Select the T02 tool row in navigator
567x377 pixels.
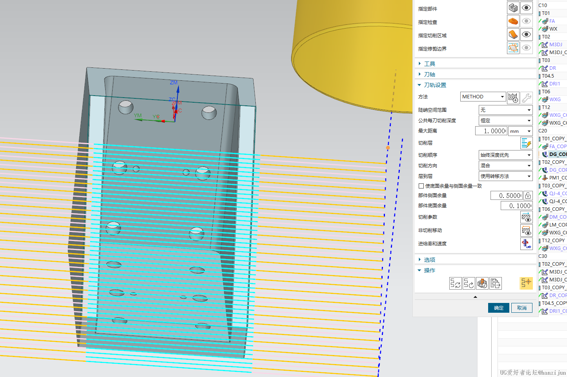pyautogui.click(x=546, y=37)
